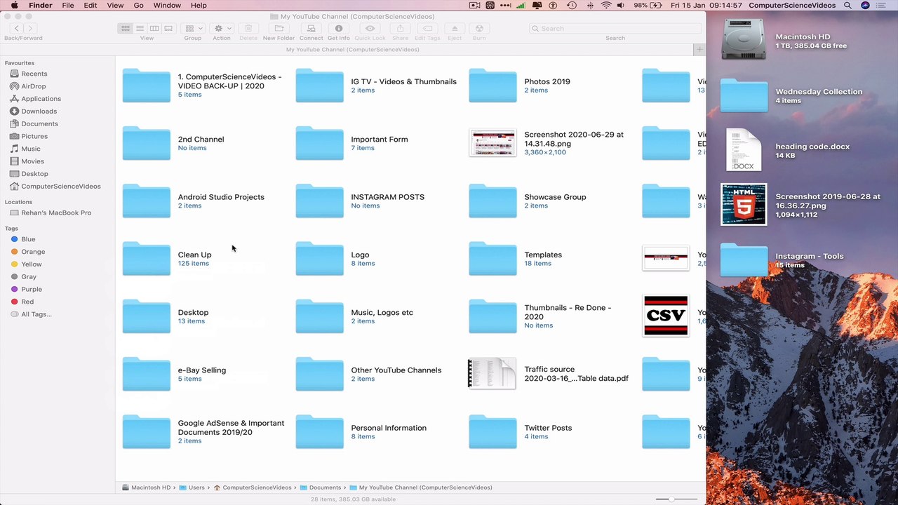Click the Connect toolbar icon
Screen dimensions: 898x505
coord(311,28)
